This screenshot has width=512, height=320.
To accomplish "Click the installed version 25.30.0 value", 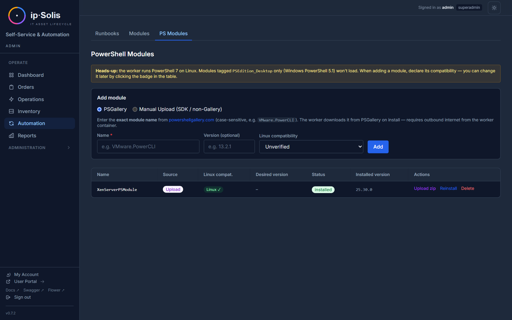I will point(364,190).
